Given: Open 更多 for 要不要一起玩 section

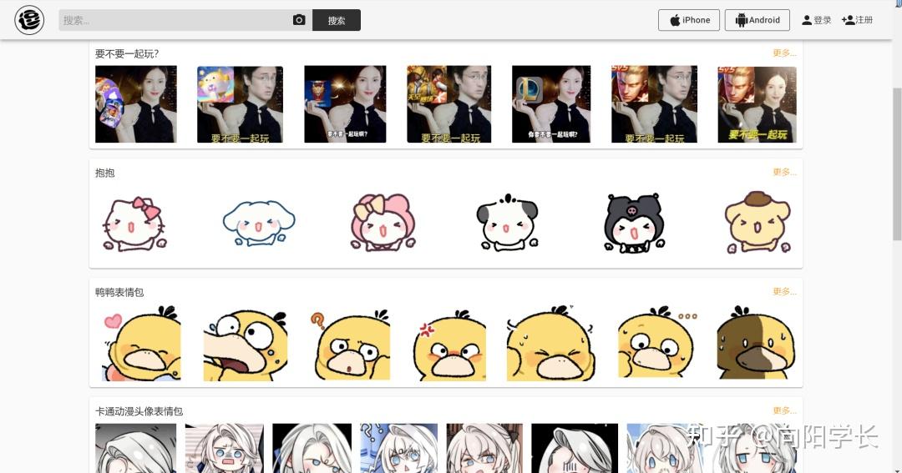Looking at the screenshot, I should [784, 53].
